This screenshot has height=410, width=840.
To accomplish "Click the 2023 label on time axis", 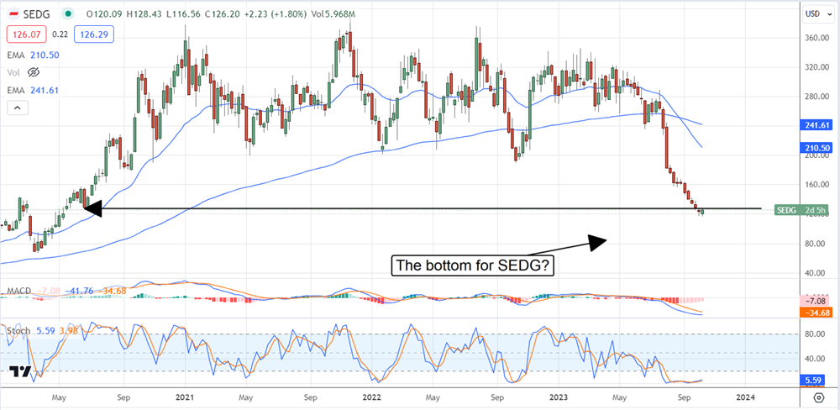I will 559,397.
